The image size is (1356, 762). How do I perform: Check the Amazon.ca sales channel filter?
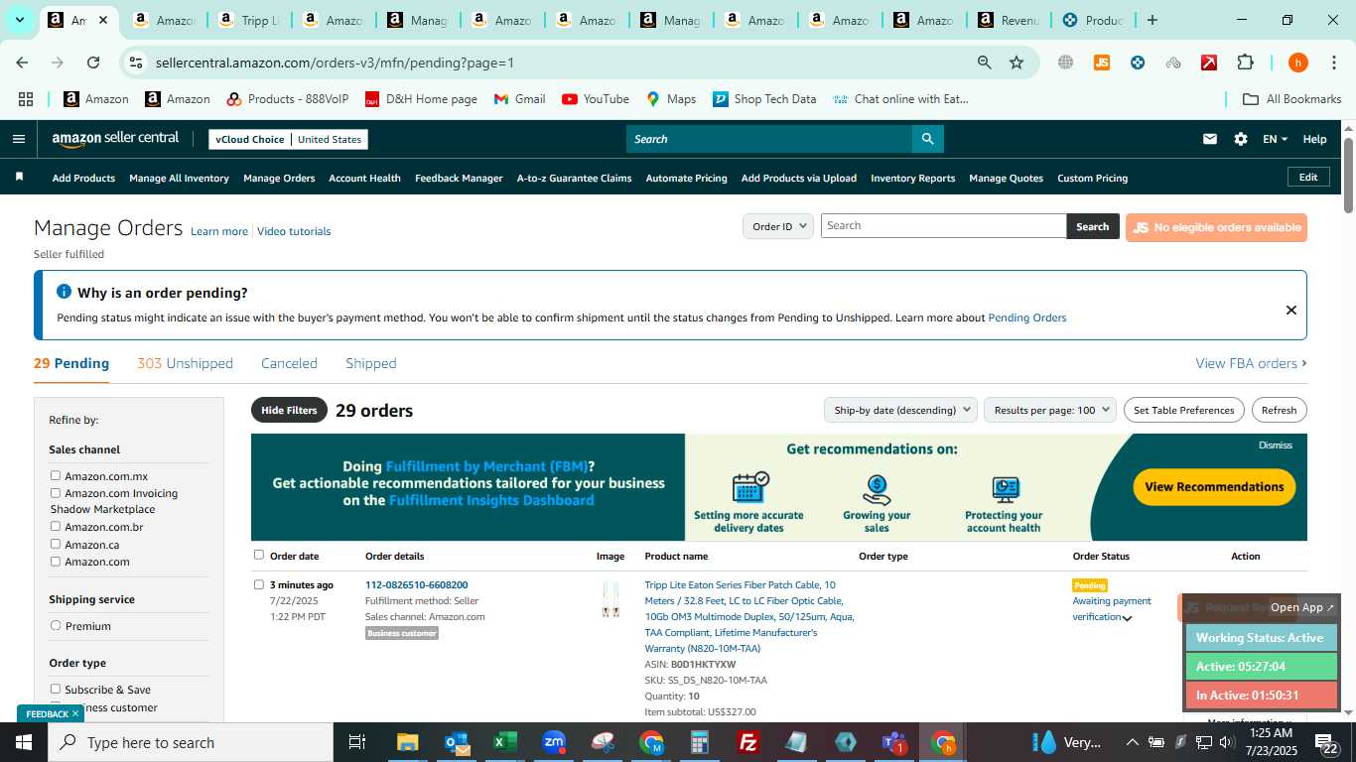56,544
